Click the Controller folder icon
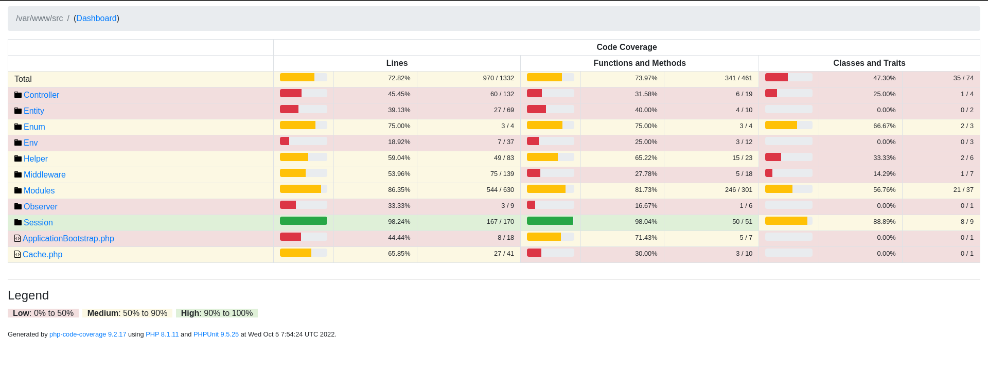The width and height of the screenshot is (988, 389). click(x=18, y=95)
